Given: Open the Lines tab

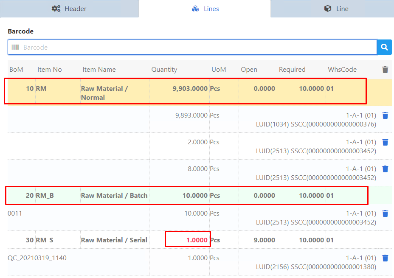Looking at the screenshot, I should pos(205,8).
